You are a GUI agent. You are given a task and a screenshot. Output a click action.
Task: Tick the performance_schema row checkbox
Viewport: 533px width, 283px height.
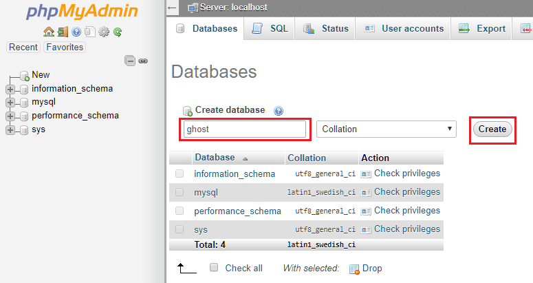[x=180, y=211]
